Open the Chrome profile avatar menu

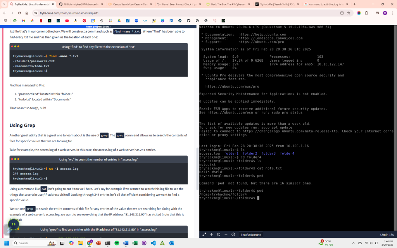[x=385, y=13]
